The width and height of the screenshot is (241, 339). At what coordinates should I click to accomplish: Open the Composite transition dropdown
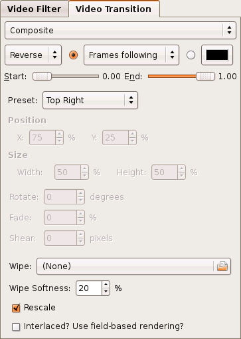pyautogui.click(x=120, y=30)
